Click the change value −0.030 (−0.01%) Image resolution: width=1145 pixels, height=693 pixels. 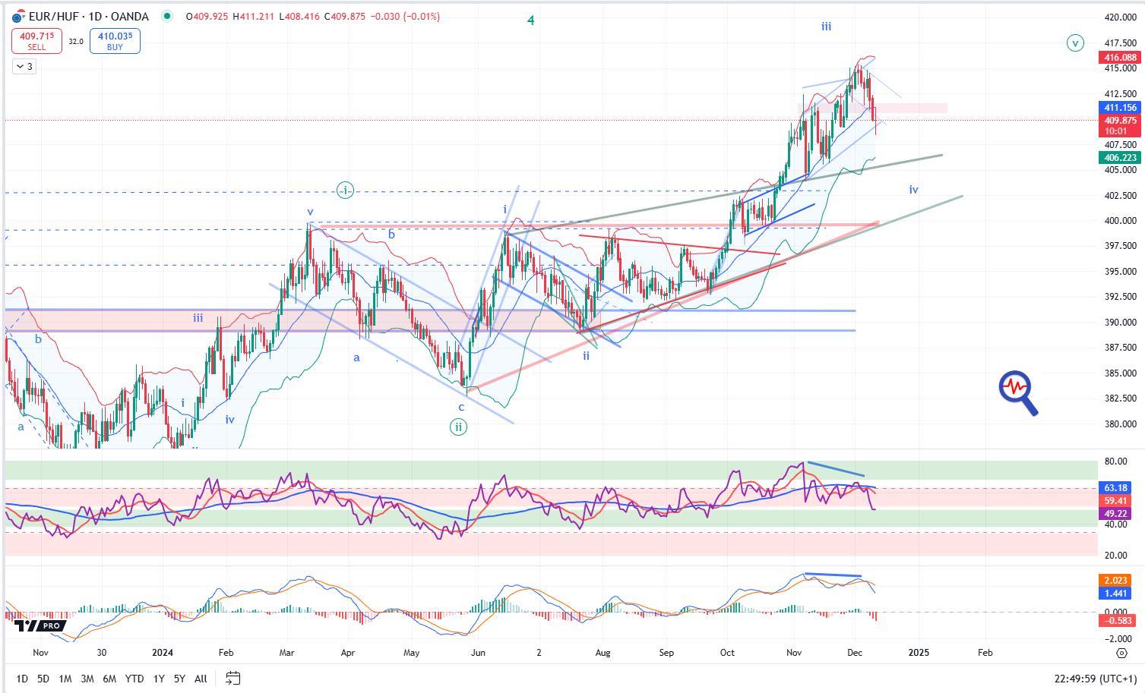(406, 16)
